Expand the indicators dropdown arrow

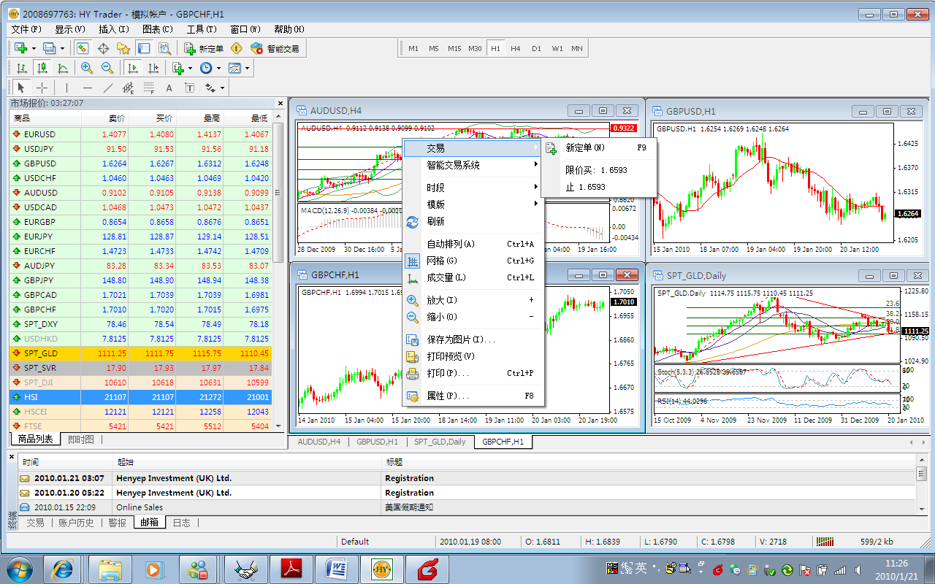pos(190,68)
